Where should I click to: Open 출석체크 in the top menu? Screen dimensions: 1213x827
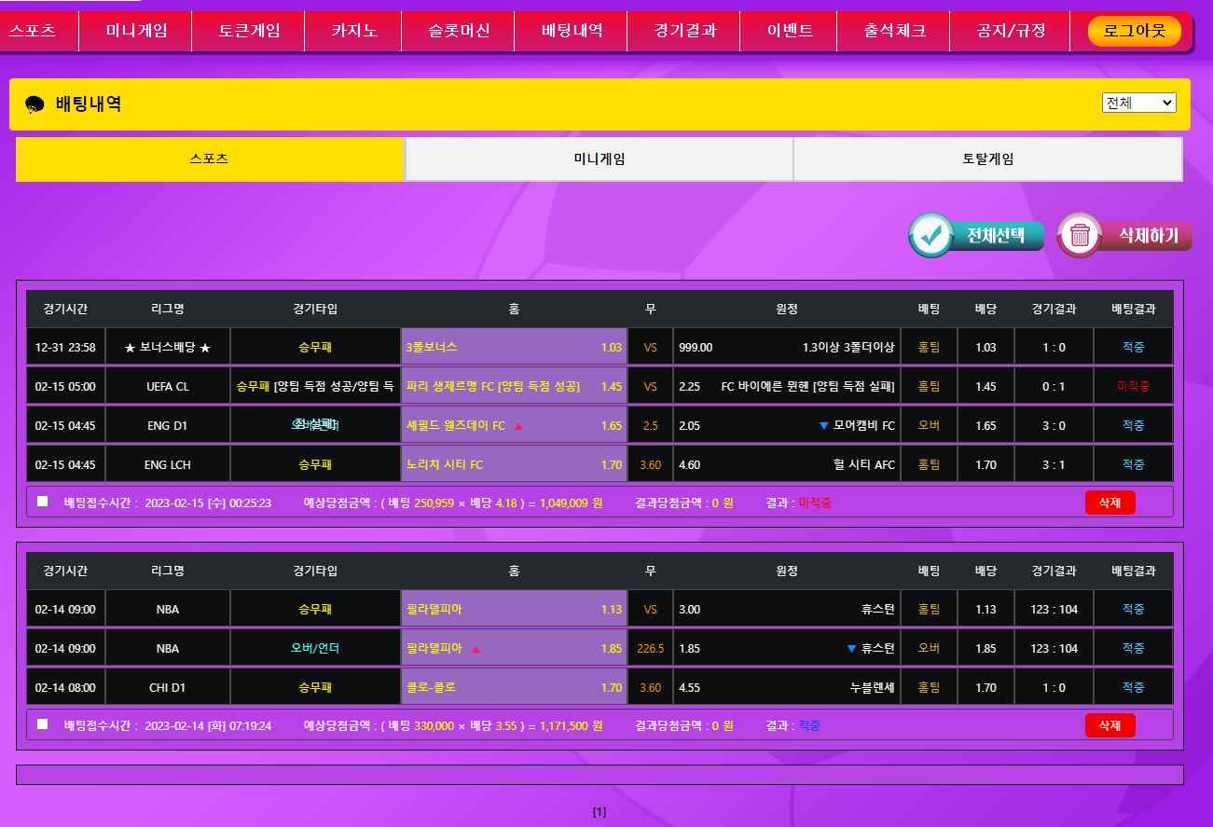coord(894,31)
